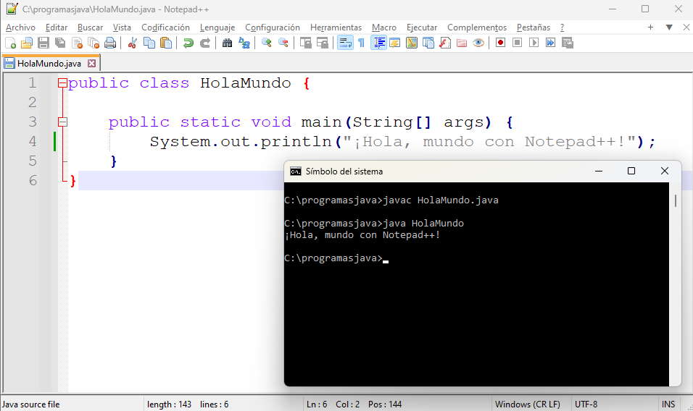Image resolution: width=693 pixels, height=411 pixels.
Task: Click Símbolo del sistema scrollbar thumb
Action: point(676,200)
